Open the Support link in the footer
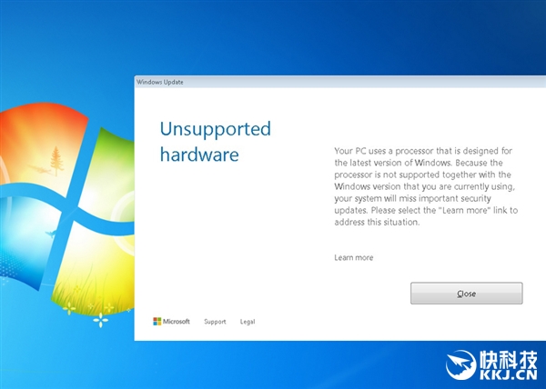The width and height of the screenshot is (546, 389). 215,322
